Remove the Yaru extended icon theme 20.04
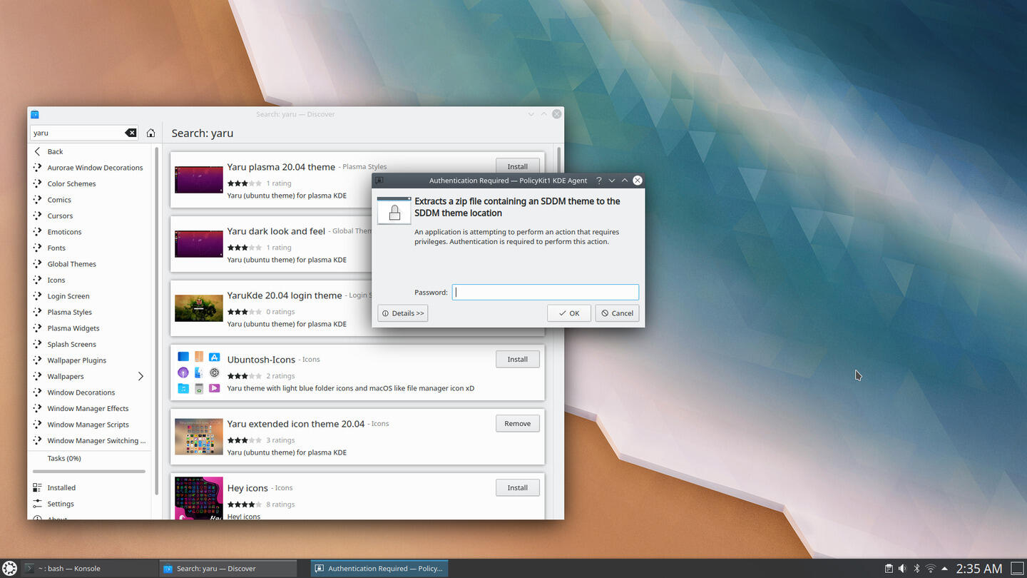 coord(517,423)
